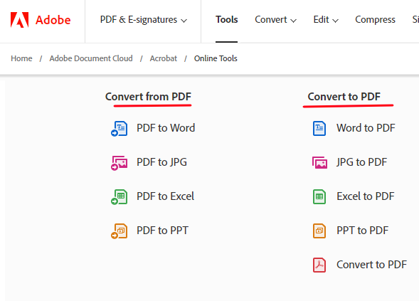Image resolution: width=419 pixels, height=301 pixels.
Task: Click the JPG to PDF image icon
Action: click(319, 162)
